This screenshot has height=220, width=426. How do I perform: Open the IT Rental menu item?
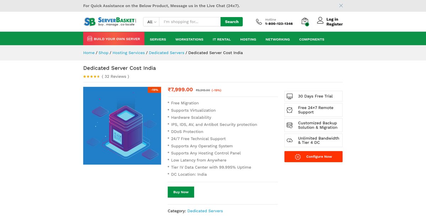(222, 39)
